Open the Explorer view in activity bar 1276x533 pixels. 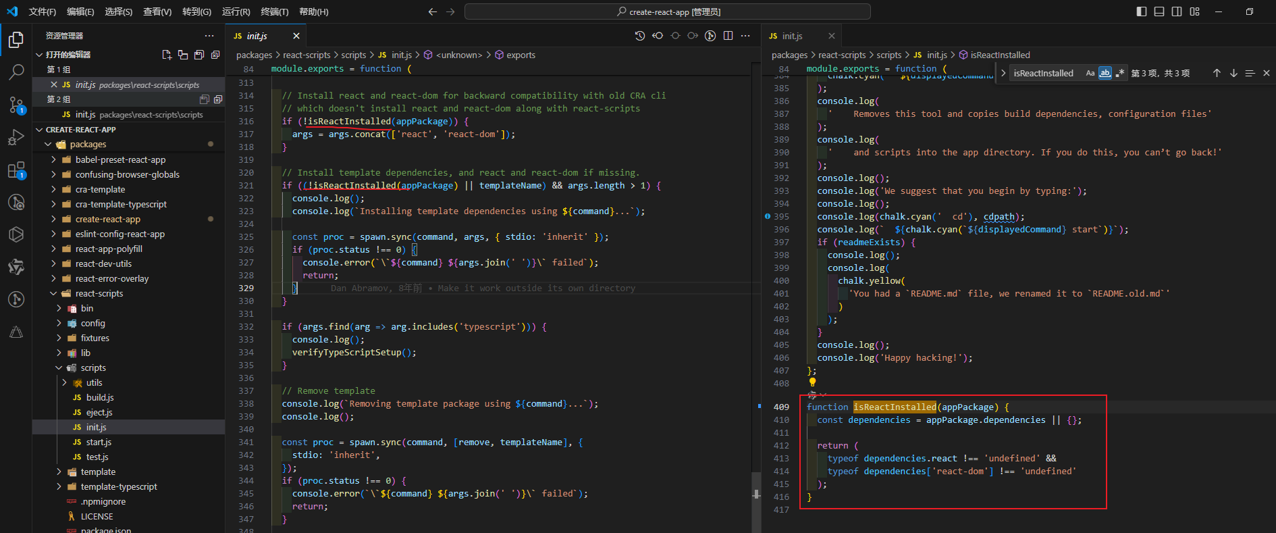(16, 41)
